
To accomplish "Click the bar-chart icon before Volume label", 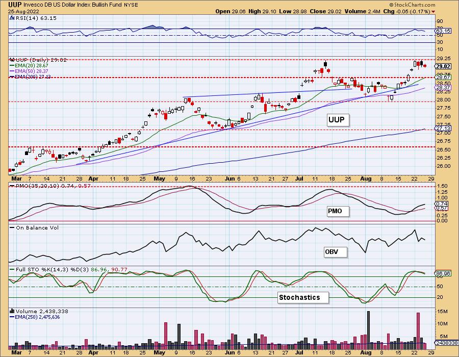I will pyautogui.click(x=12, y=311).
